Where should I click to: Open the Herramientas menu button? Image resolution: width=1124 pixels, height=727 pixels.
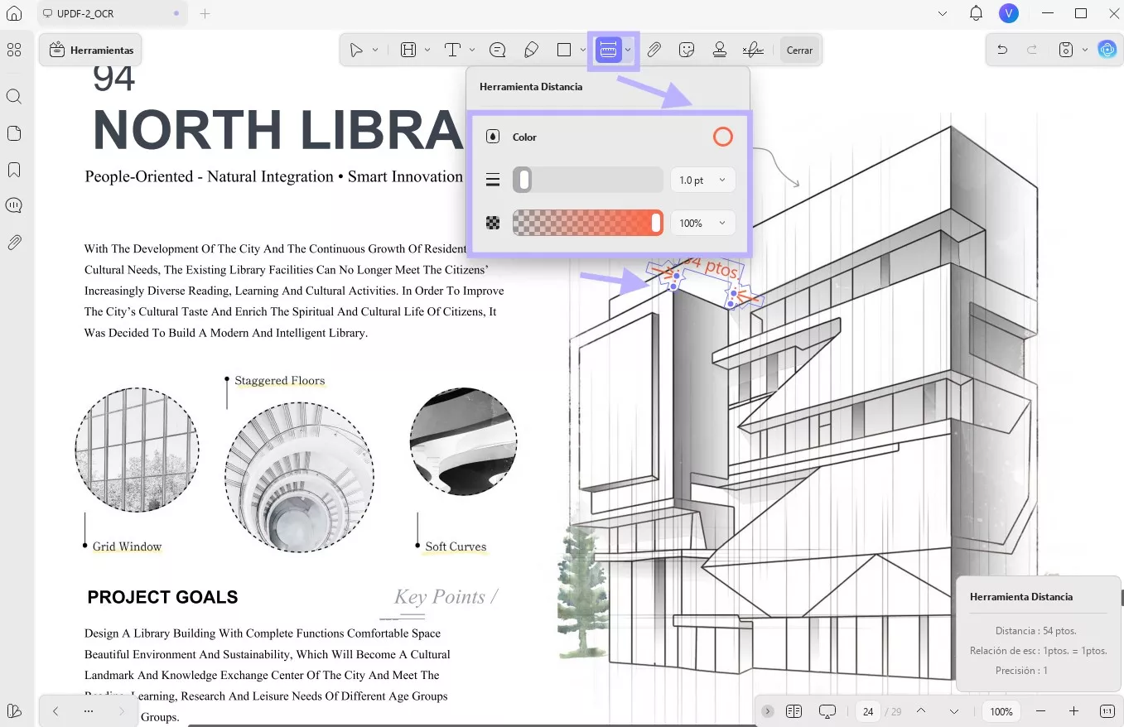pos(91,50)
